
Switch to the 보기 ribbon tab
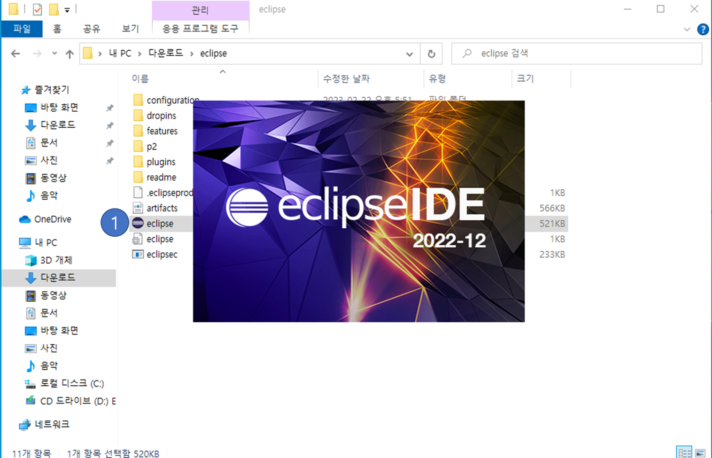click(130, 29)
